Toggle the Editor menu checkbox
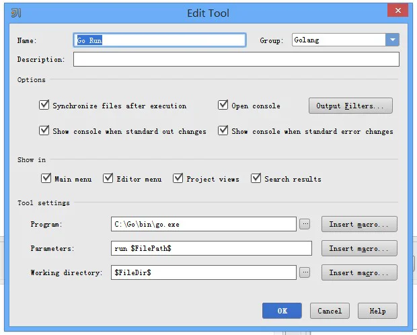This screenshot has width=417, height=335. click(x=108, y=178)
